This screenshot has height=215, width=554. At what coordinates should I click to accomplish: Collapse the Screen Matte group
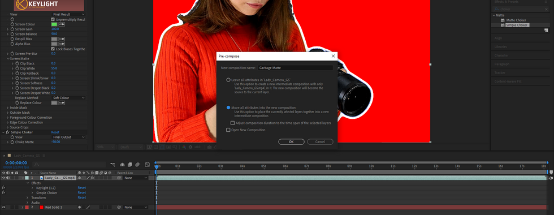pos(8,59)
